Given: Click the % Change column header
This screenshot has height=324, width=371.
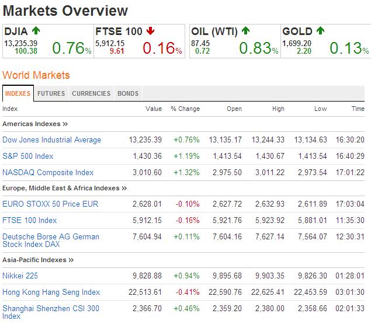Looking at the screenshot, I should (x=185, y=109).
